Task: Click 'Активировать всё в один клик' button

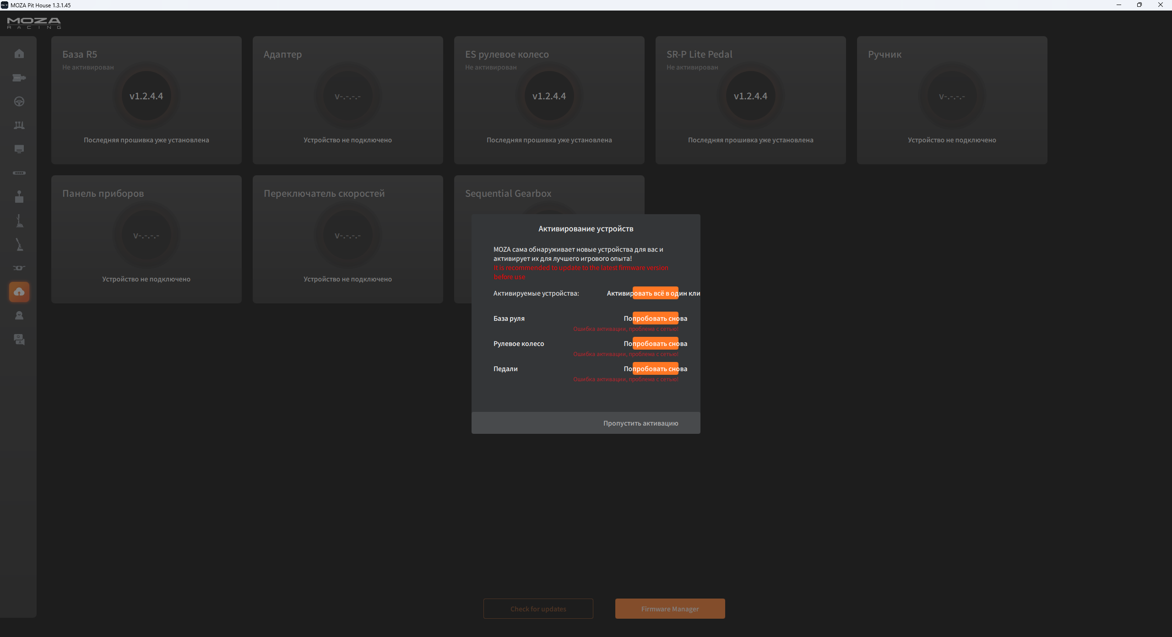Action: click(655, 293)
